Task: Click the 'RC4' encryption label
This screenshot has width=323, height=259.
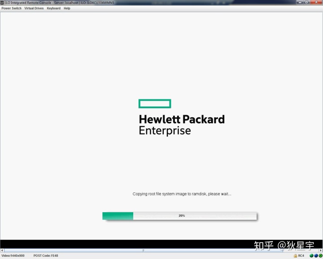Action: click(301, 256)
